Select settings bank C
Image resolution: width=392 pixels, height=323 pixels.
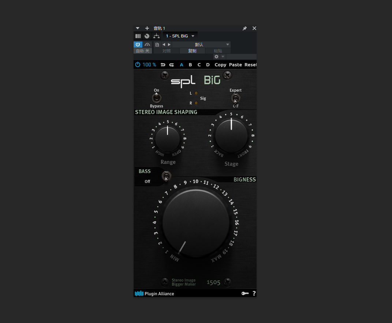point(199,65)
